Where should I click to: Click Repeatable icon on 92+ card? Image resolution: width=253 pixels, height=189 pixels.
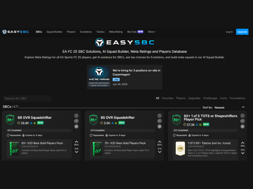coord(174,135)
